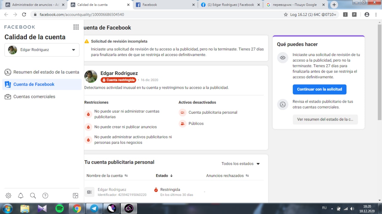
Task: Click the sidebar search magnifier icon
Action: pos(33,196)
